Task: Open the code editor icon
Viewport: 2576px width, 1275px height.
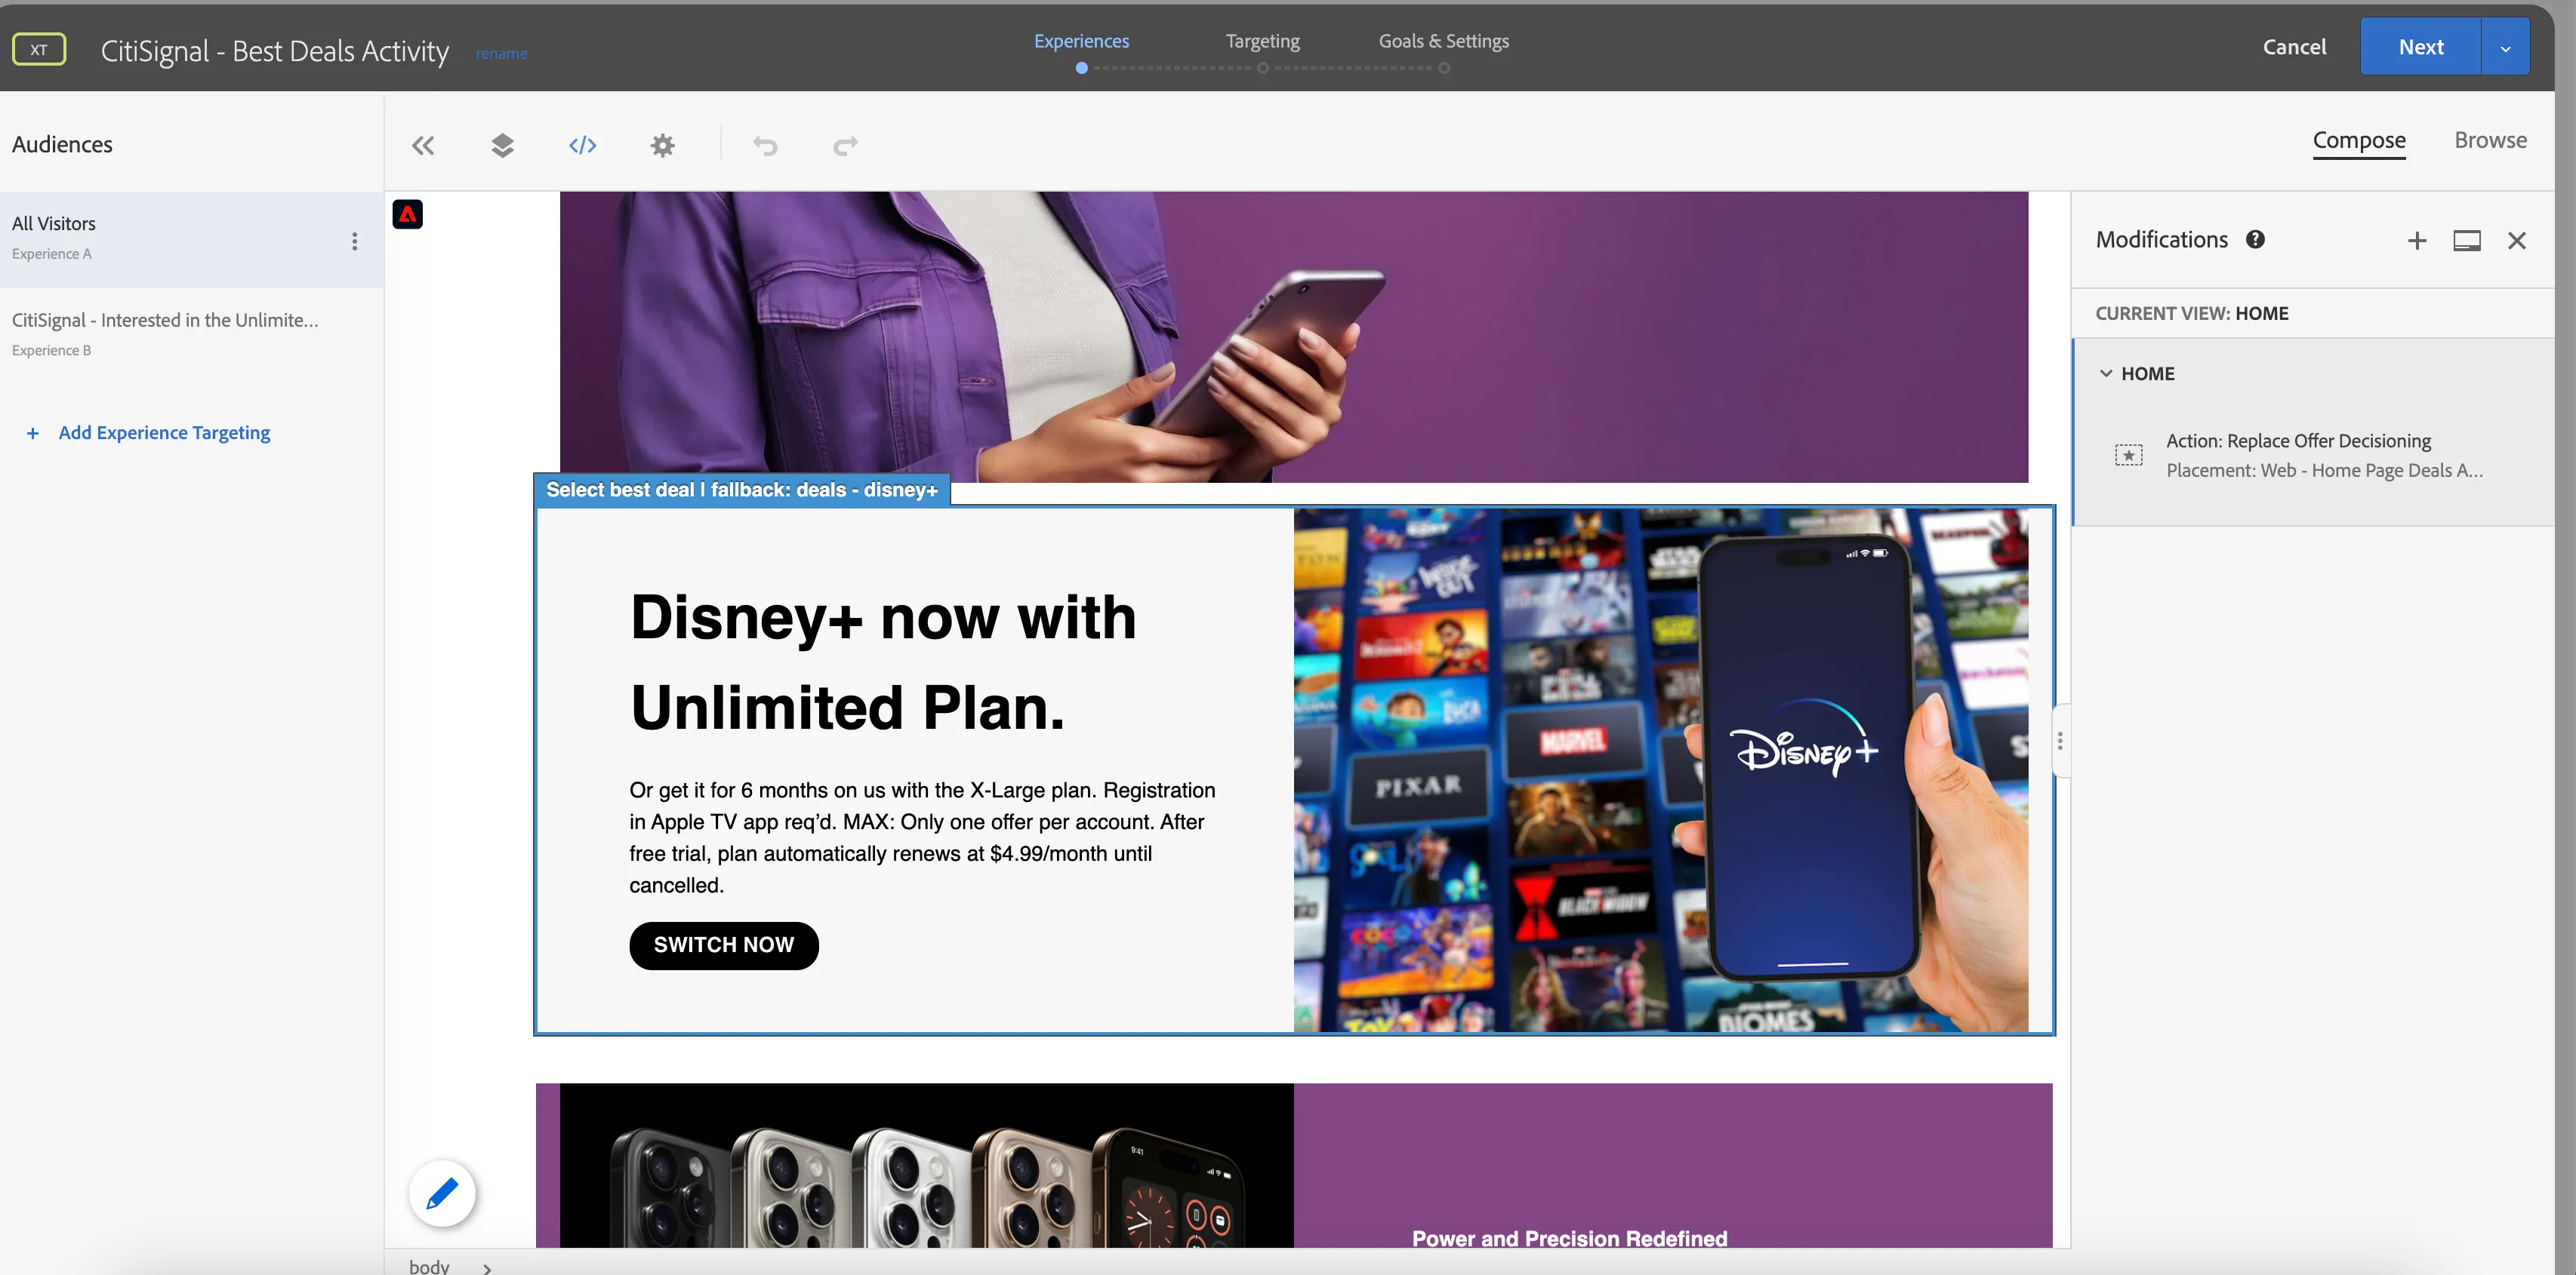Action: pyautogui.click(x=583, y=146)
